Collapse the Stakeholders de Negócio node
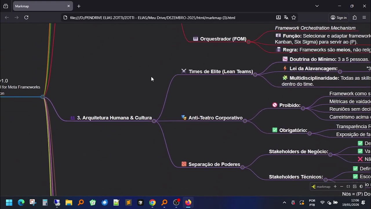The width and height of the screenshot is (371, 209). [x=330, y=155]
